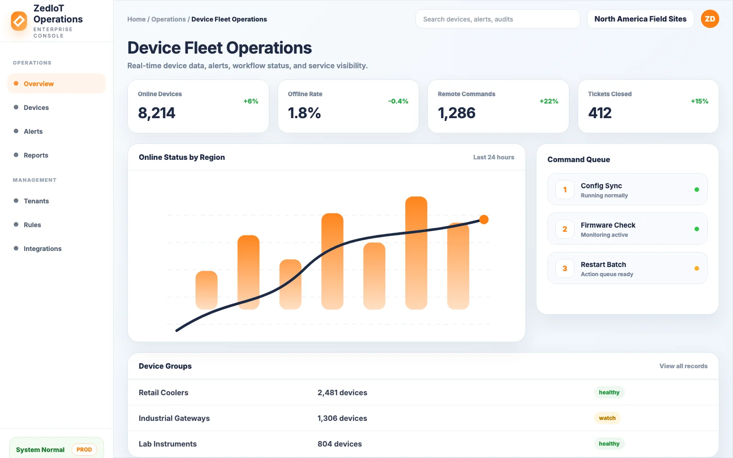Focus the Search devices, alerts, audits field

pos(498,19)
